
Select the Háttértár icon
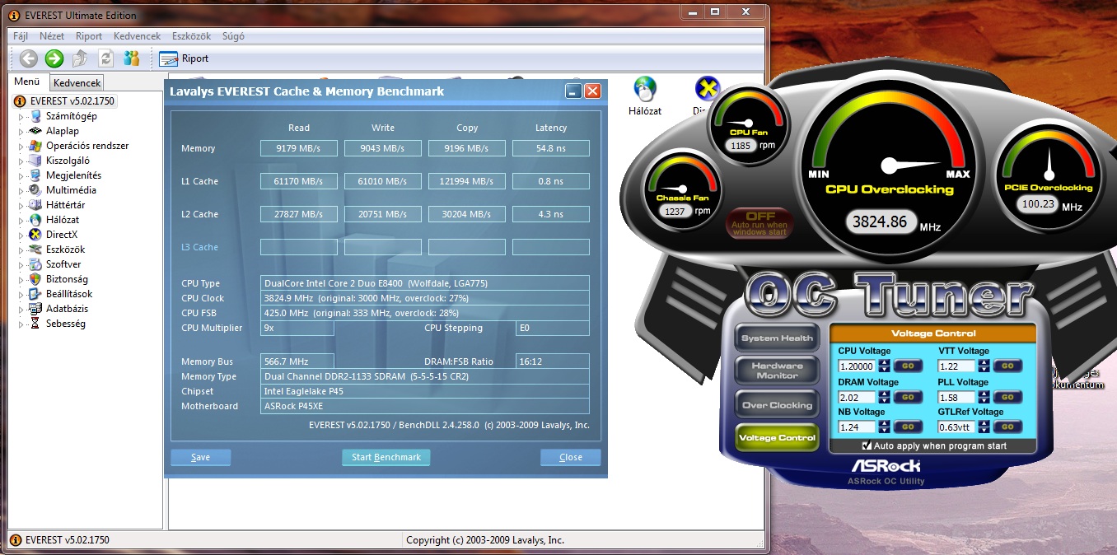click(35, 205)
